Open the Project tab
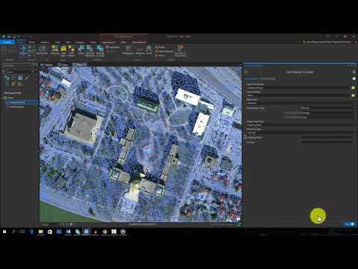This screenshot has width=358, height=269. coord(7,43)
